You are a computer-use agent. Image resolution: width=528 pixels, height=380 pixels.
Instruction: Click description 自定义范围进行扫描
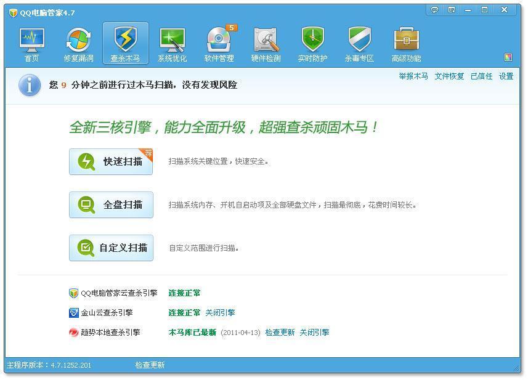pos(204,248)
